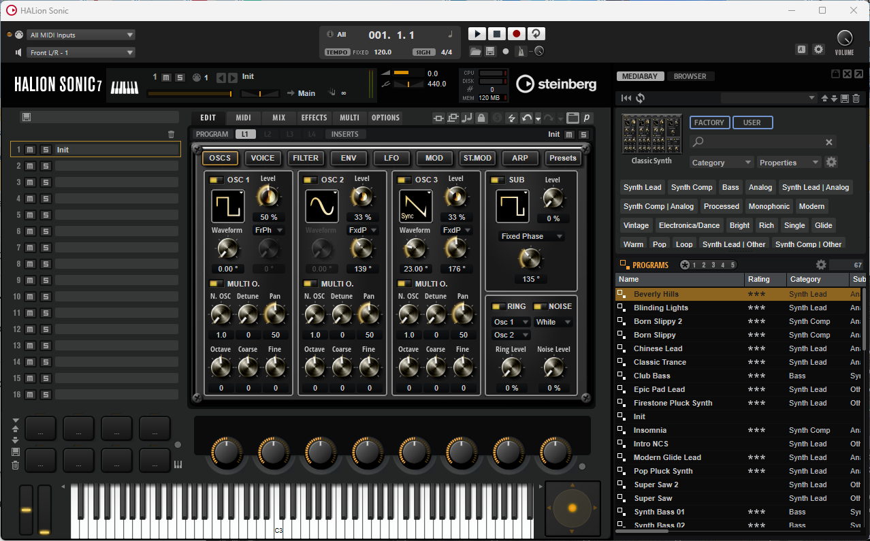Image resolution: width=870 pixels, height=541 pixels.
Task: Toggle OSC 3 on/off switch
Action: (x=404, y=180)
